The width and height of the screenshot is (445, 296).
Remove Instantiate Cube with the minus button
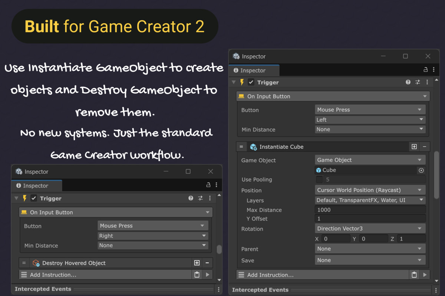click(425, 147)
